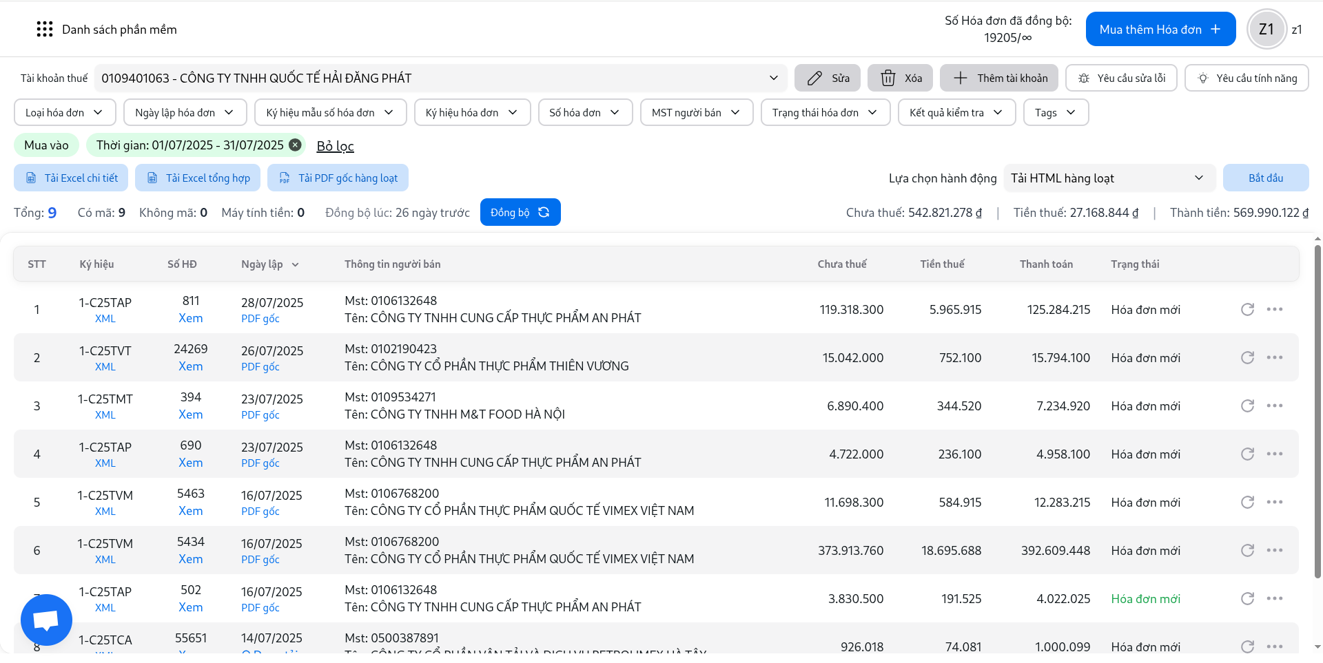
Task: Select the Mua vào filter tag
Action: tap(46, 145)
